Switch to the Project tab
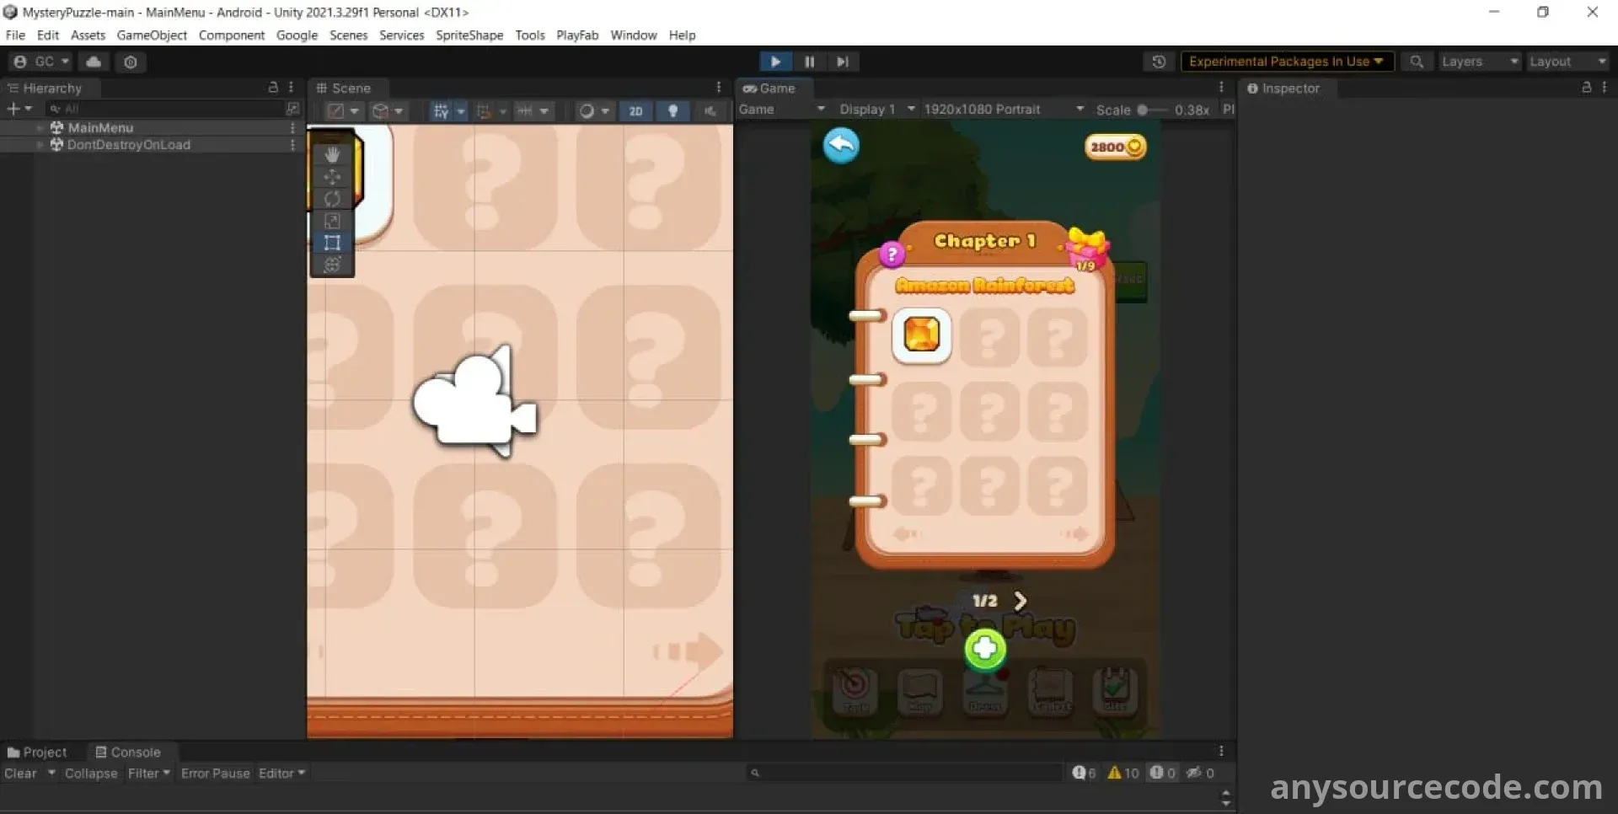1618x814 pixels. click(37, 752)
